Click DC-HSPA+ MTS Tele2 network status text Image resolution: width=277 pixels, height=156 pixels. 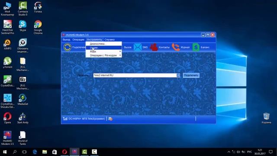click(x=87, y=119)
